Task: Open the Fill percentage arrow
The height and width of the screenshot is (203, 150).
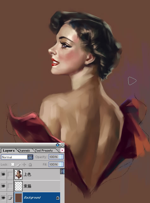Action: point(61,164)
